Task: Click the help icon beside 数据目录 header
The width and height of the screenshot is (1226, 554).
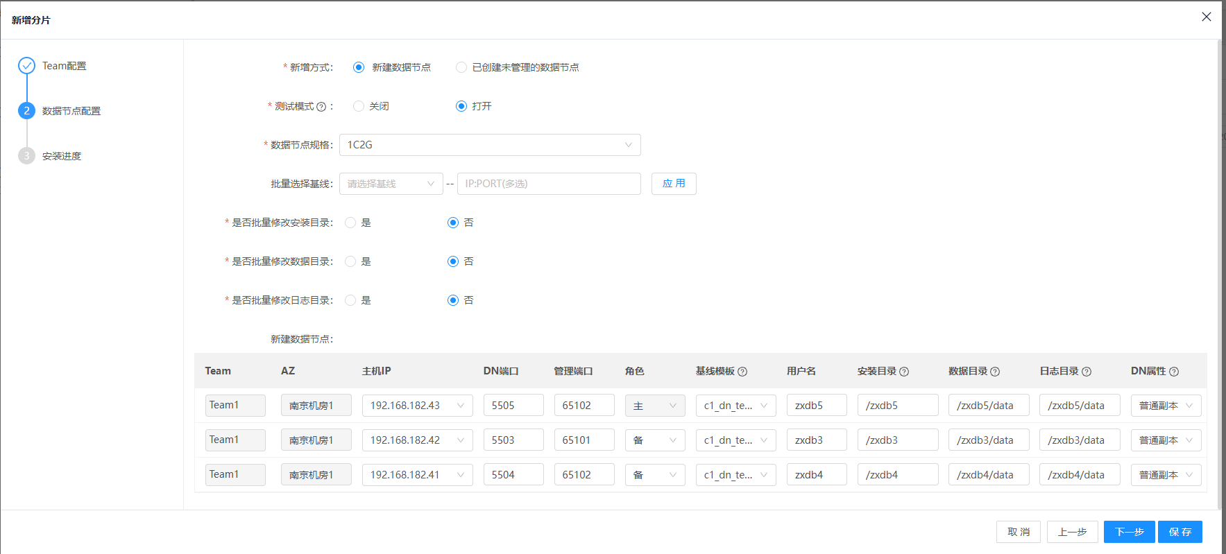Action: 995,372
